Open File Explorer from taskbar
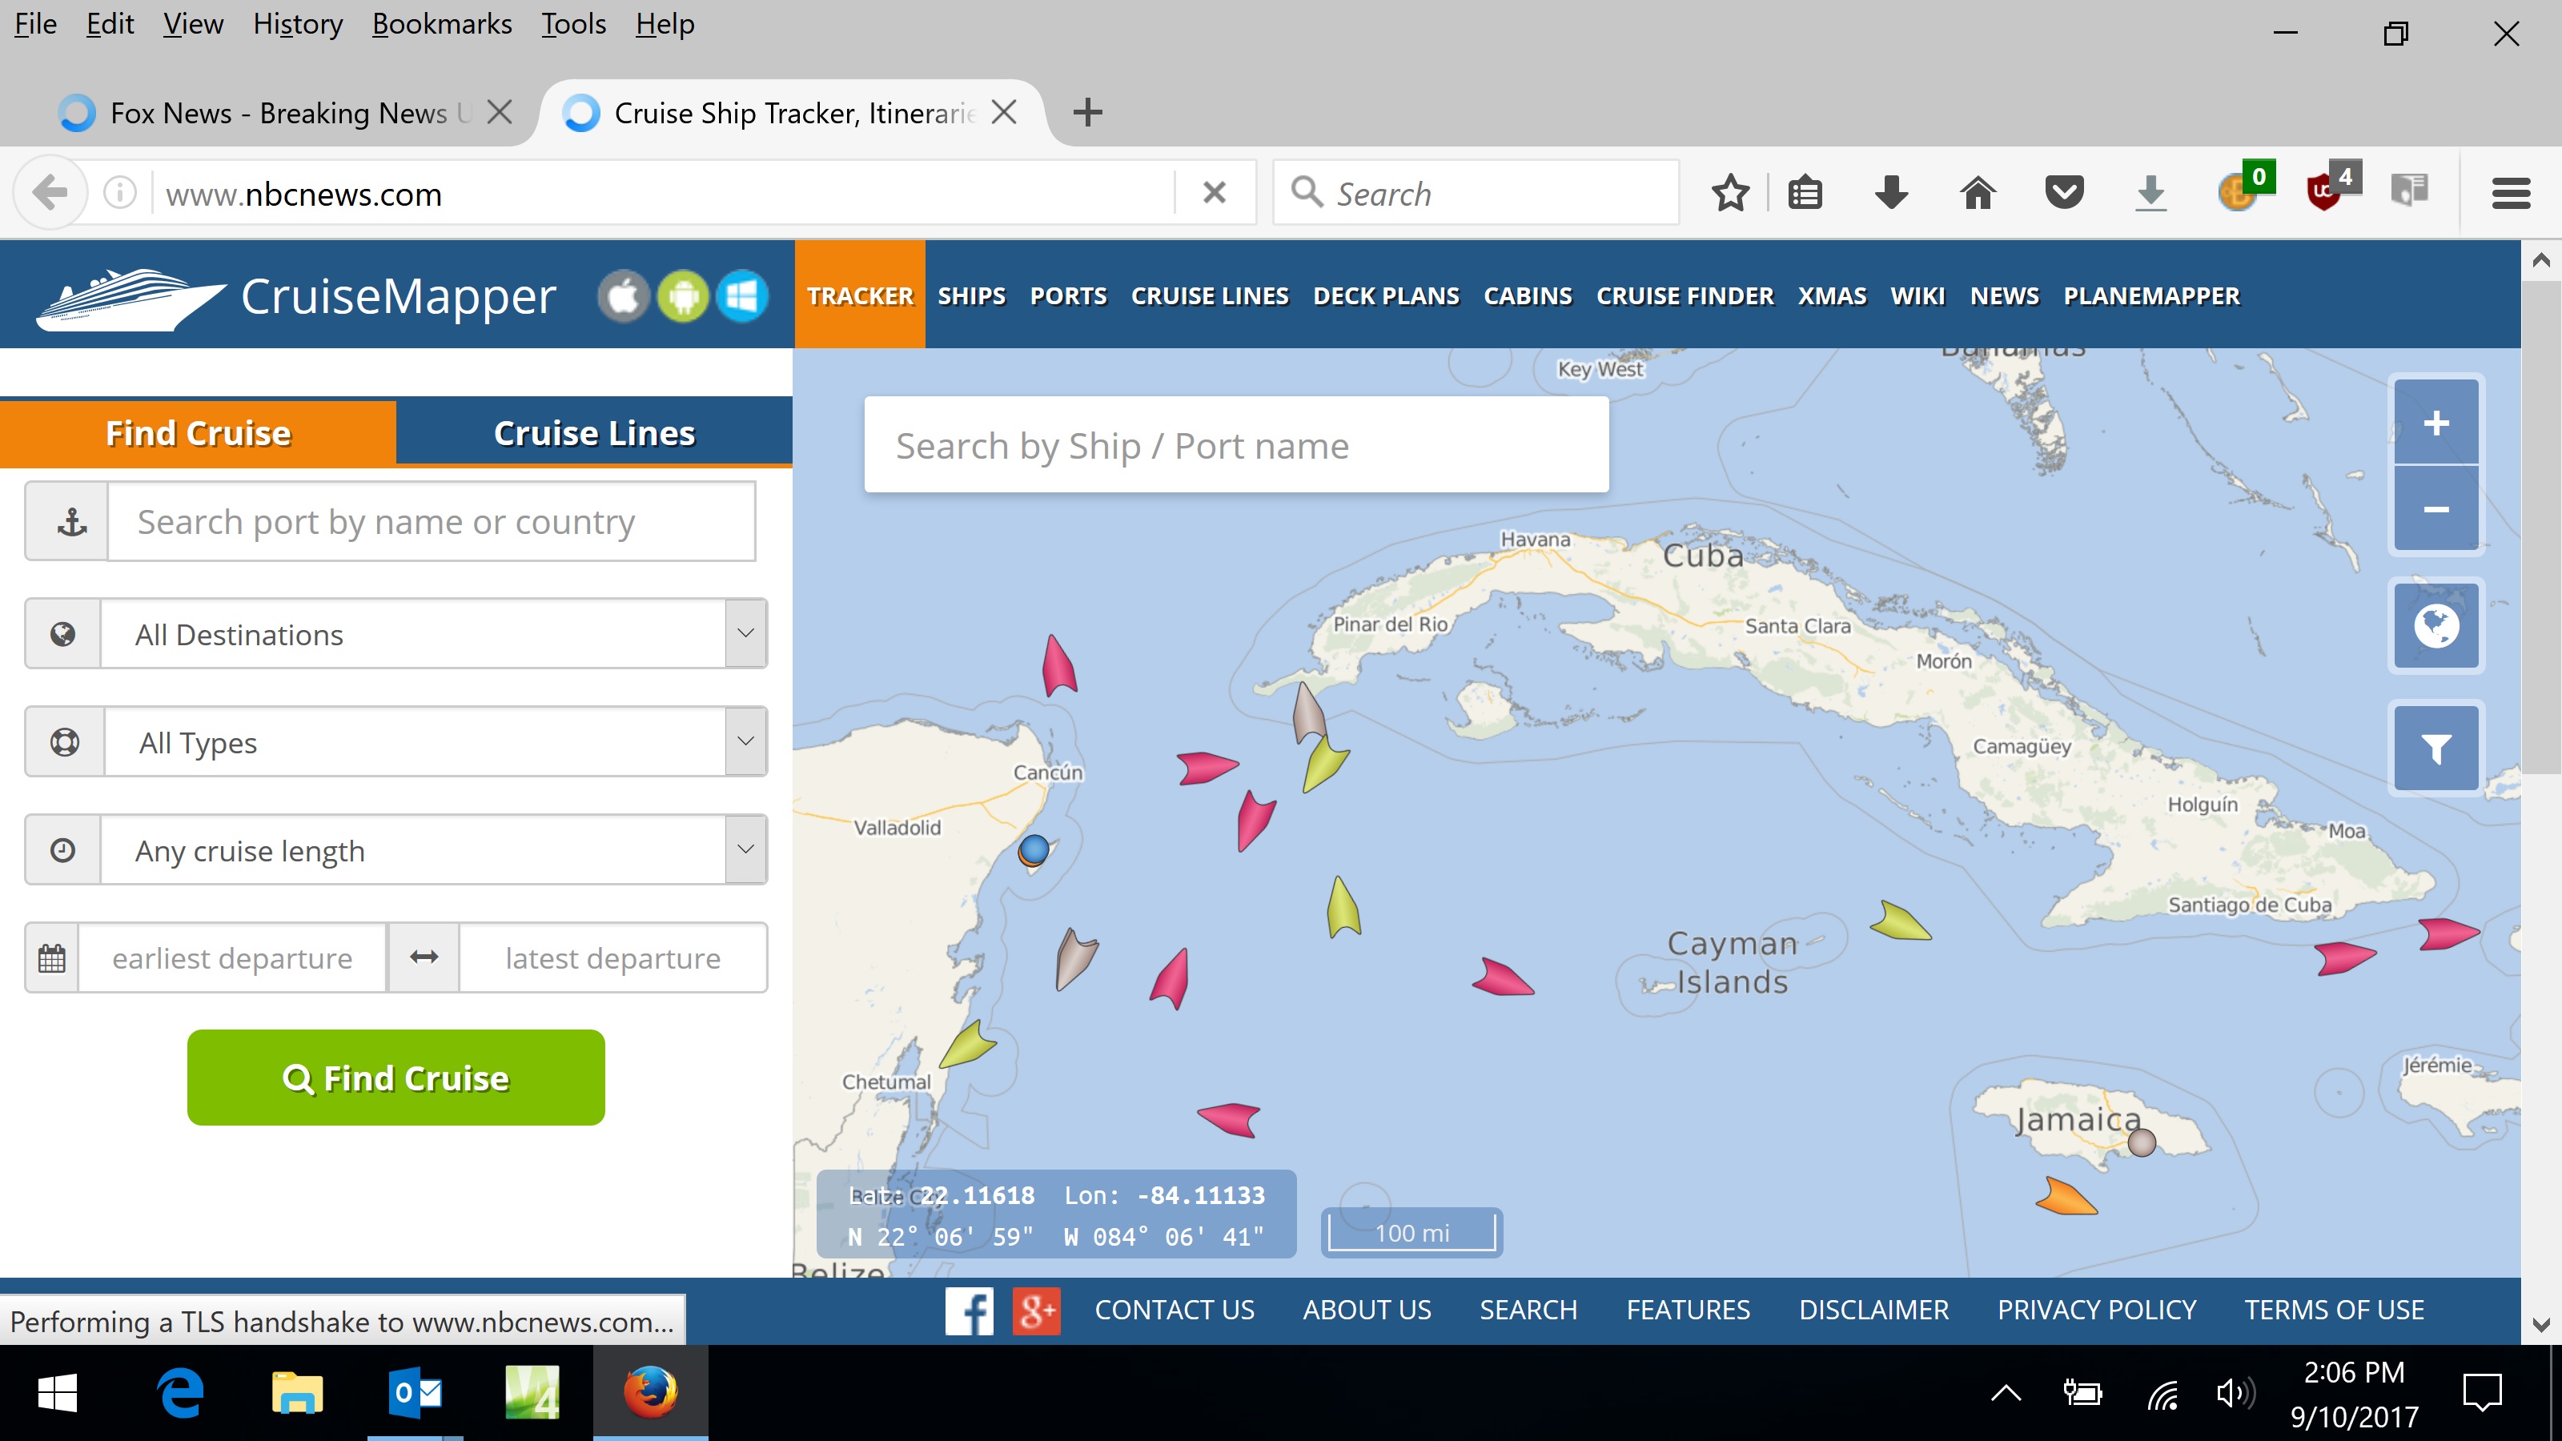The image size is (2562, 1441). (x=297, y=1392)
